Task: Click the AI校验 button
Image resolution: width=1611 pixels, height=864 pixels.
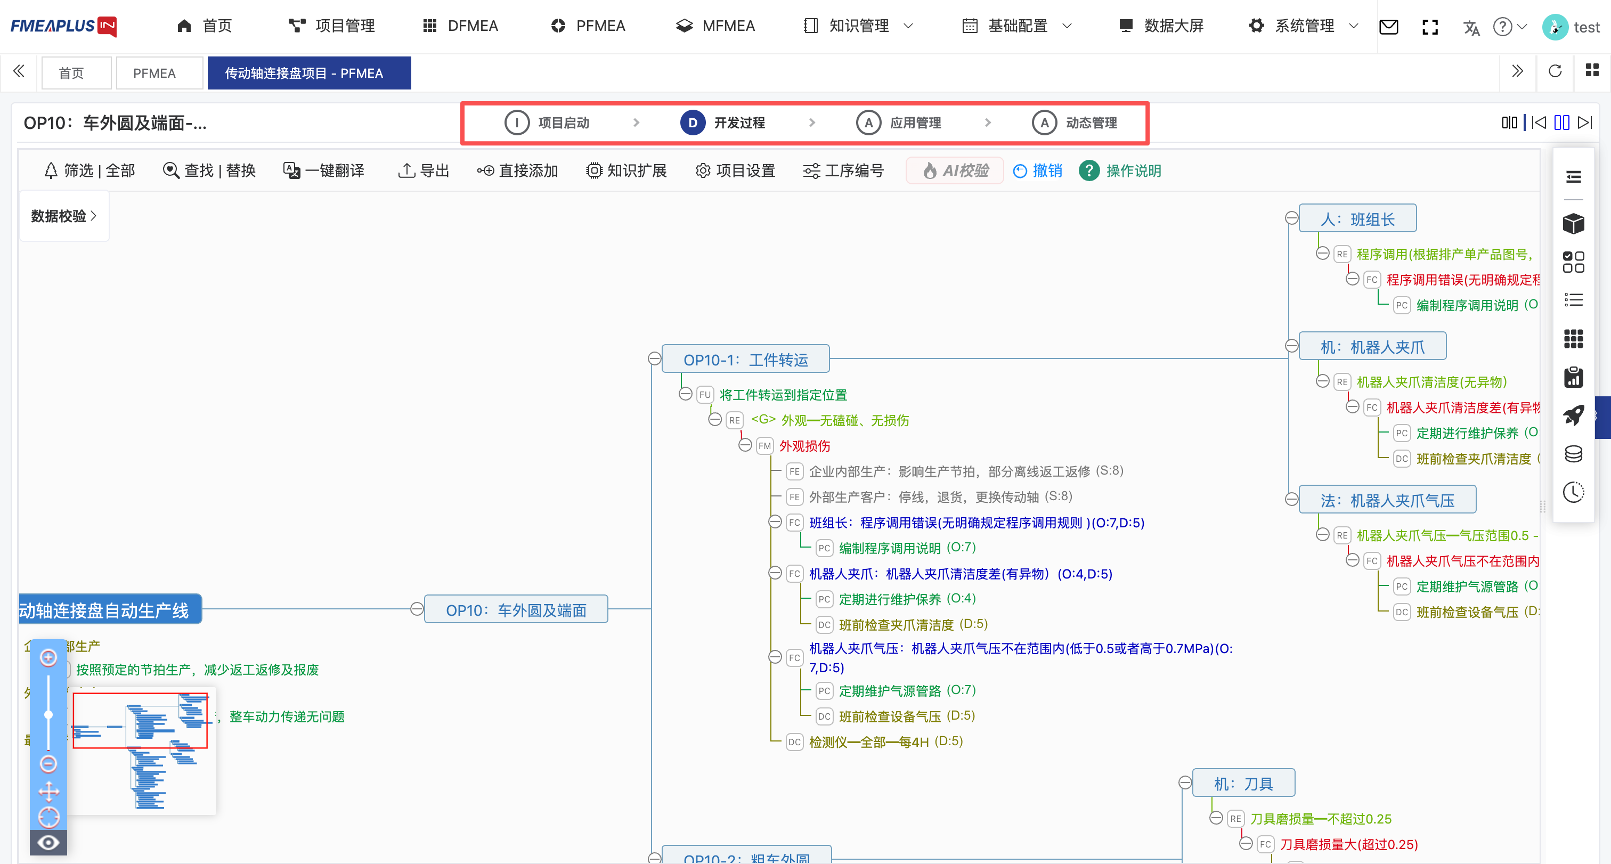Action: [x=955, y=170]
